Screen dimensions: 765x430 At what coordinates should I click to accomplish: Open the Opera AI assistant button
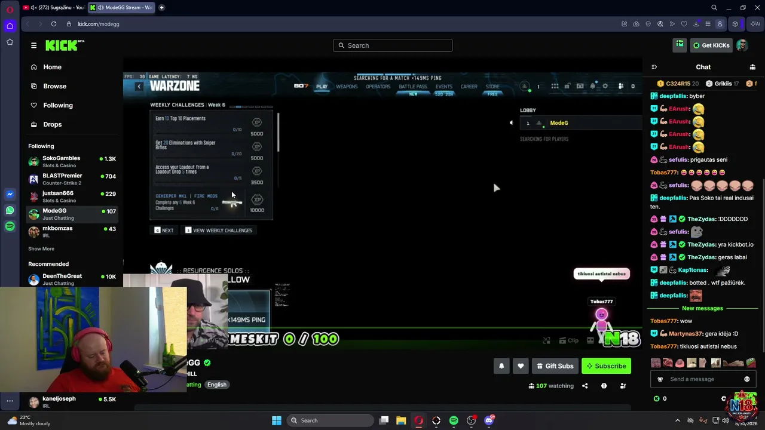[x=755, y=24]
